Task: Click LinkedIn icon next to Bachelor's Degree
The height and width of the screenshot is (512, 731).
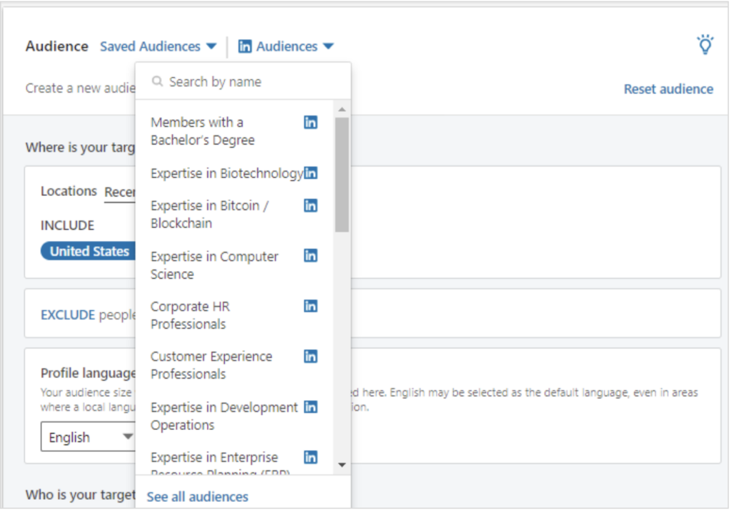Action: [311, 123]
